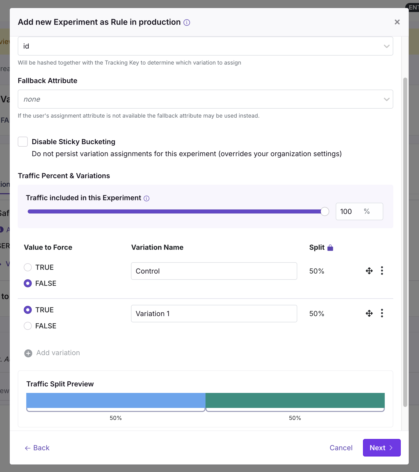Close the Add new Experiment dialog
This screenshot has width=419, height=472.
point(397,22)
